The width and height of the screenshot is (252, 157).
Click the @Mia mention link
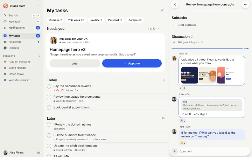pos(203,133)
